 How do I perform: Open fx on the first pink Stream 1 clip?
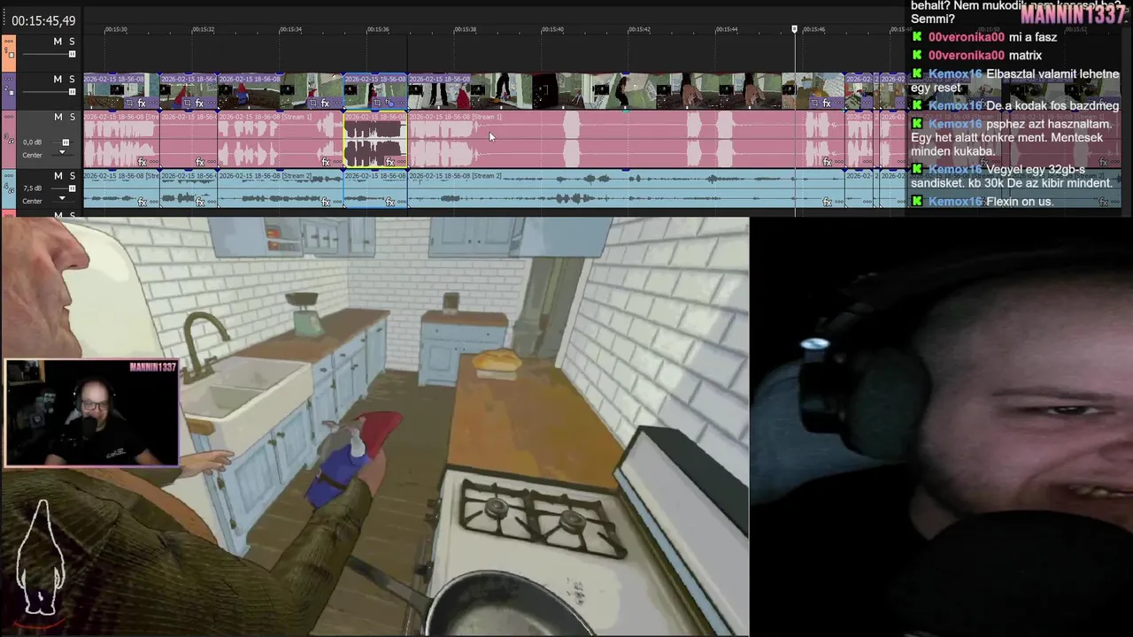(142, 162)
